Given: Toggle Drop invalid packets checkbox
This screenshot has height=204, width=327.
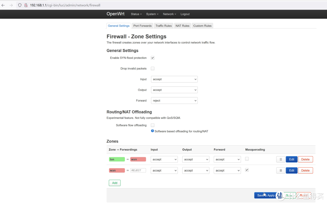Looking at the screenshot, I should (153, 69).
